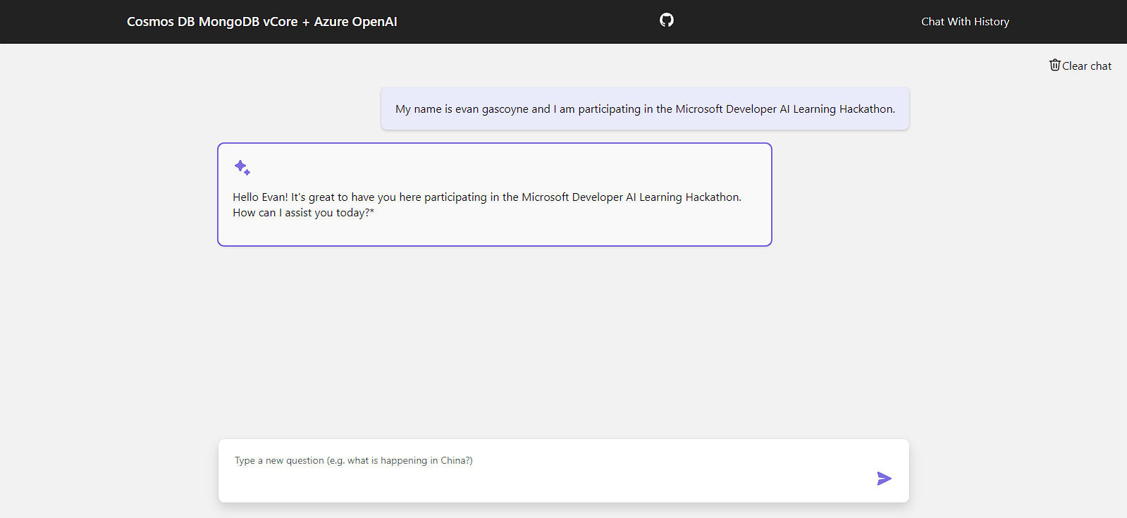This screenshot has width=1127, height=518.
Task: Open the GitHub repository icon
Action: click(x=667, y=20)
